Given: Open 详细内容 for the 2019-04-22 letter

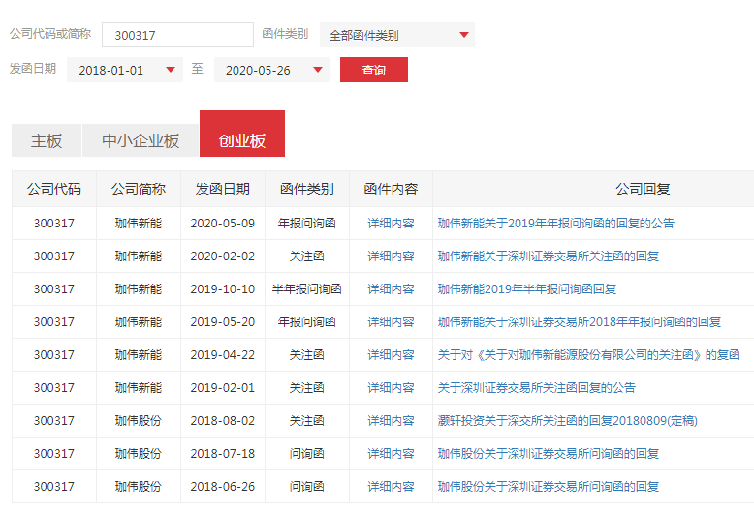Looking at the screenshot, I should pos(391,355).
